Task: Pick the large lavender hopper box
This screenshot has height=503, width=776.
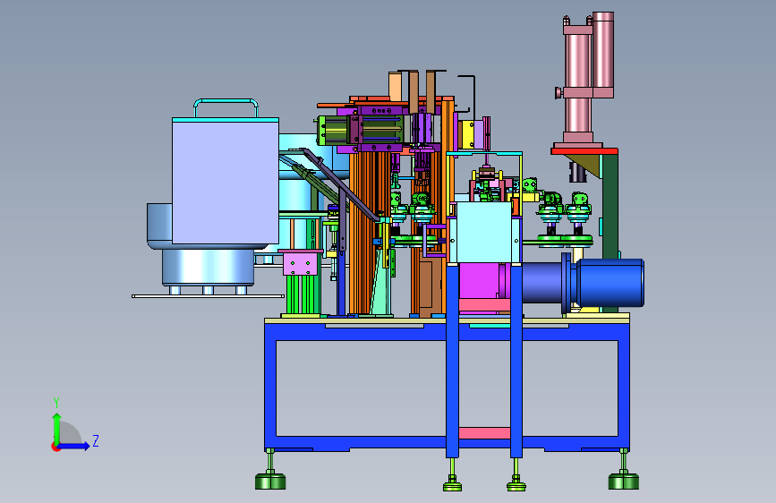Action: [226, 182]
